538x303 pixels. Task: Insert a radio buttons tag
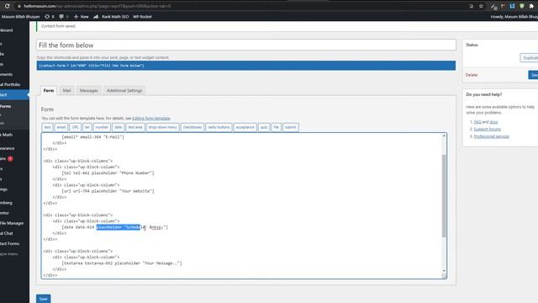[219, 127]
